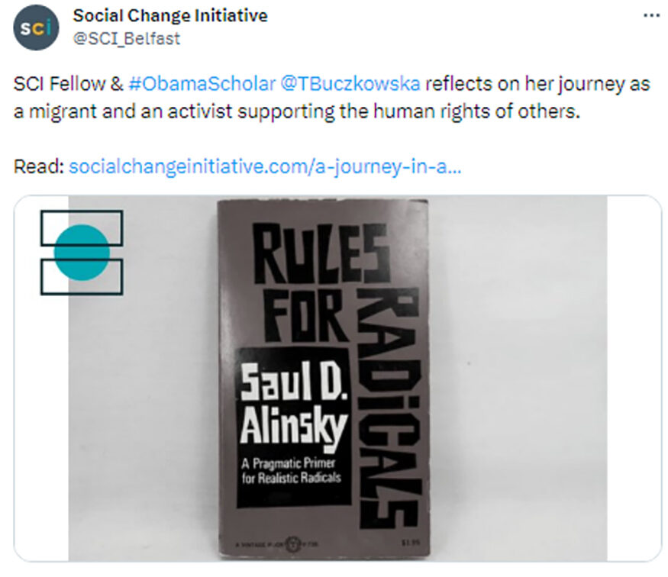The height and width of the screenshot is (577, 668).
Task: Click the 'Read:' label before the link
Action: (x=38, y=166)
